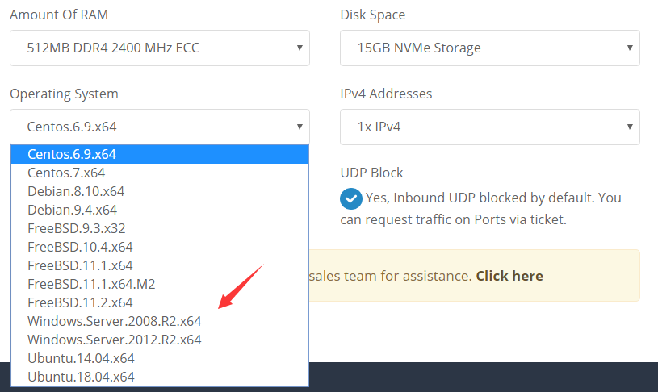Choose Windows.Server.2008.R2.x64 option

tap(160, 321)
